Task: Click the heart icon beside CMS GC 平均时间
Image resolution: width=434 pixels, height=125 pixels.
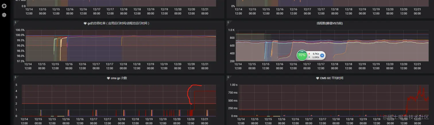Action: [x=317, y=78]
